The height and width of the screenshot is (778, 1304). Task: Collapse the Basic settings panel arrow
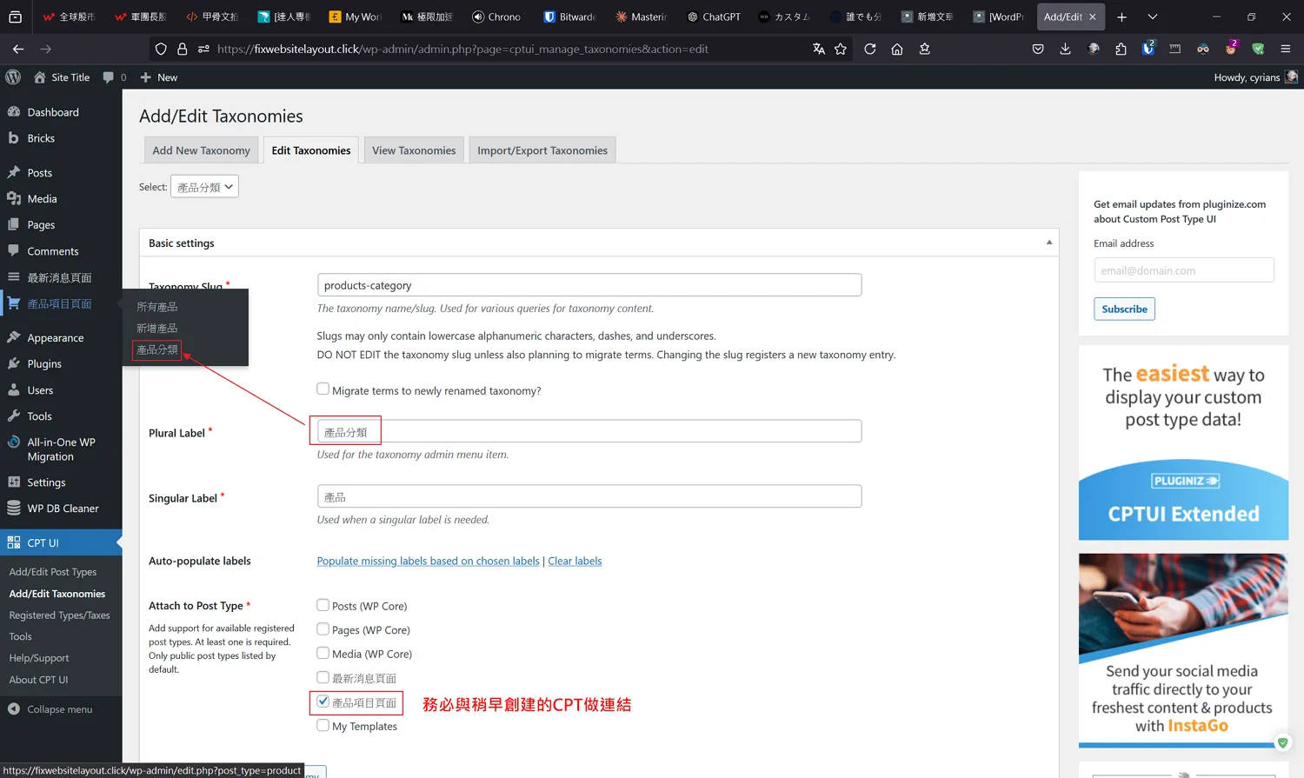[x=1048, y=243]
